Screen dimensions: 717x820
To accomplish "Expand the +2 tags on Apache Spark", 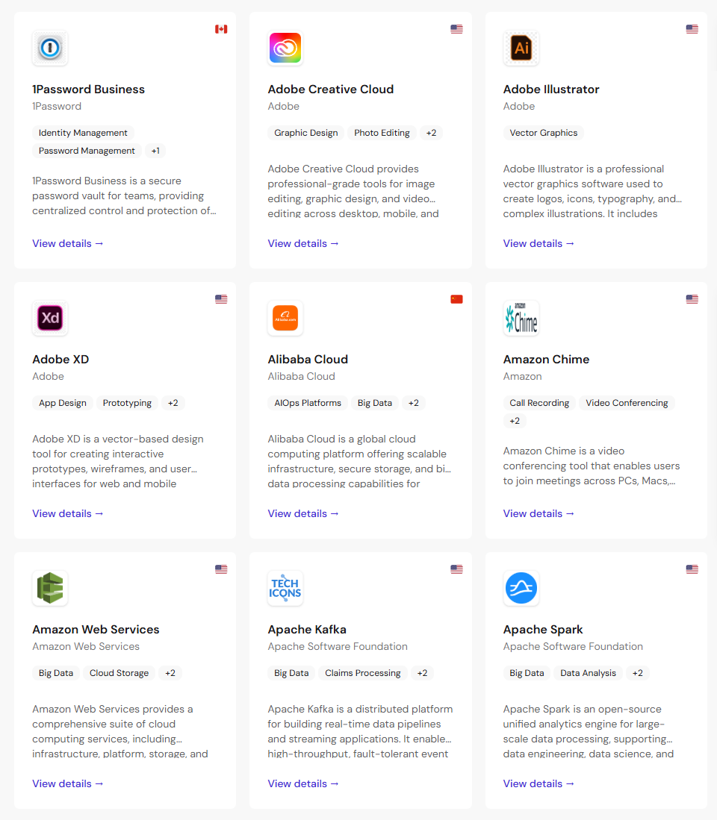I will click(x=637, y=672).
